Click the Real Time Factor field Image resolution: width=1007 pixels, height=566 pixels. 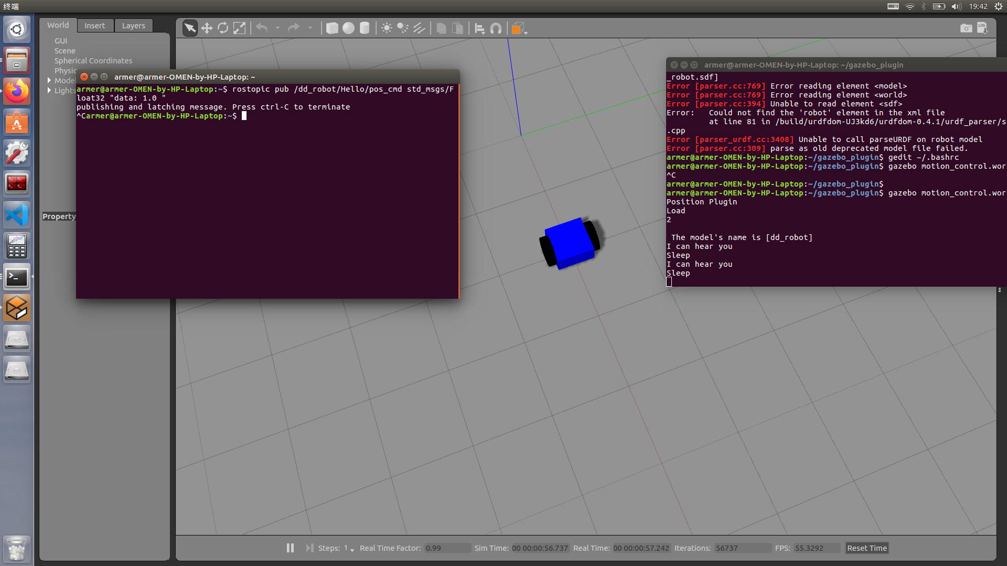coord(447,548)
